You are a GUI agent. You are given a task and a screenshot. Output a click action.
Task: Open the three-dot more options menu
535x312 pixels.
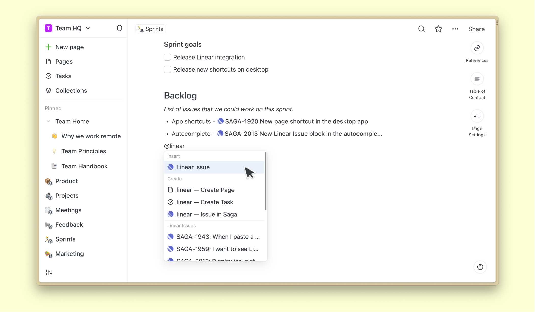455,29
